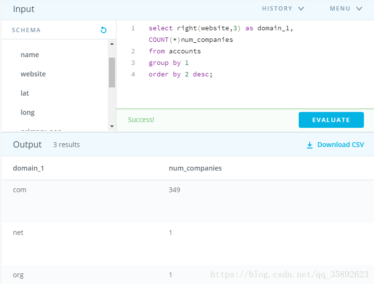This screenshot has height=284, width=374.
Task: Click the download arrow icon beside Download CSV
Action: pyautogui.click(x=310, y=145)
